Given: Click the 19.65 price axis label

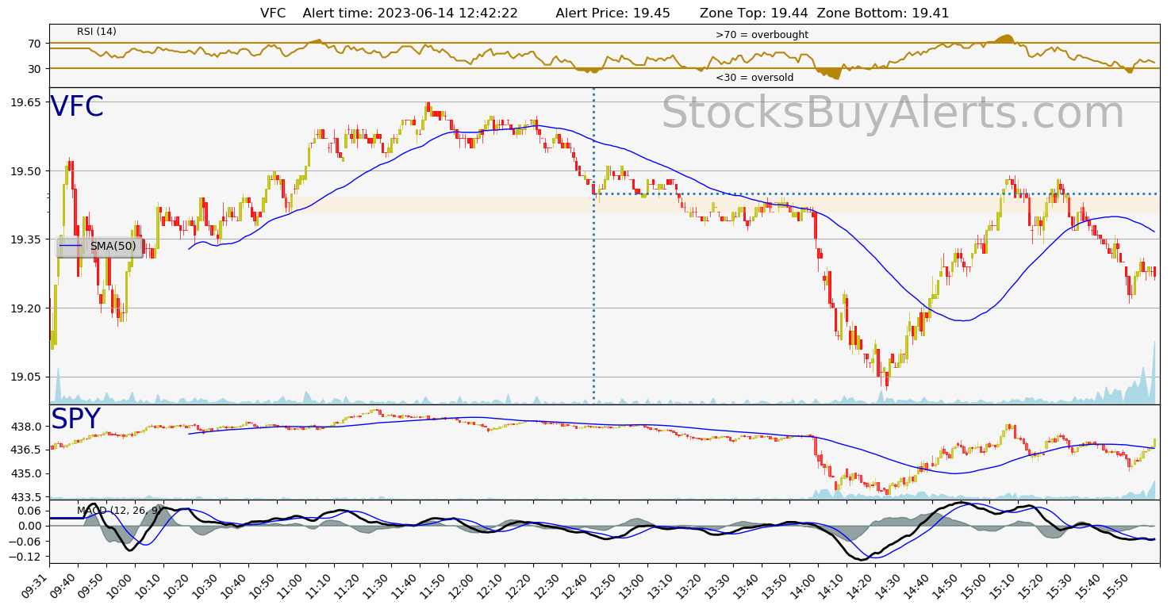Looking at the screenshot, I should click(x=26, y=102).
